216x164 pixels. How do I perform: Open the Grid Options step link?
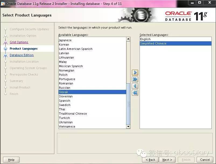pos(19,42)
